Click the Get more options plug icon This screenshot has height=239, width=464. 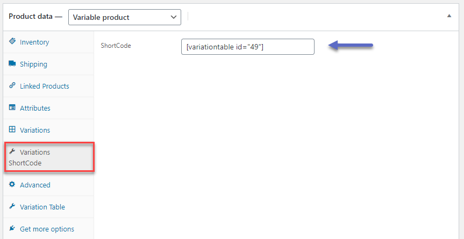click(x=12, y=228)
